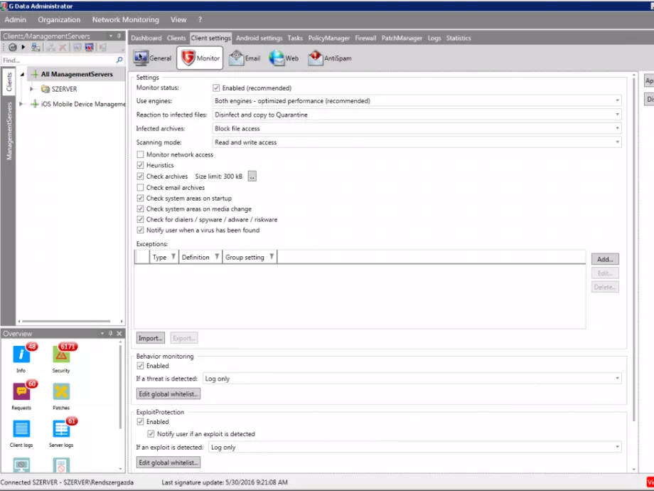Viewport: 654px width, 491px height.
Task: Click the Group setting column filter icon
Action: (x=272, y=257)
